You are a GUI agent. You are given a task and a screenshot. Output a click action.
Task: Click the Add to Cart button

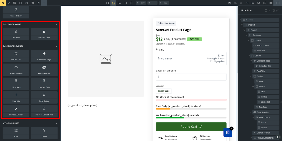(191, 126)
